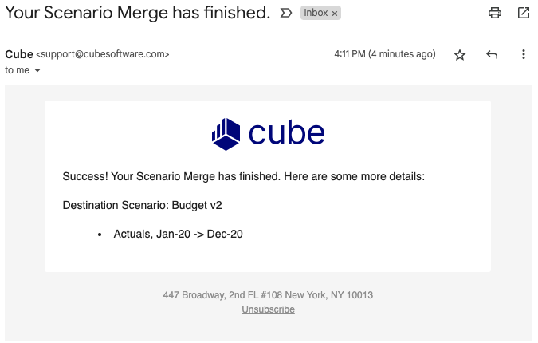Star this email from Cube
This screenshot has height=343, width=538.
pyautogui.click(x=460, y=54)
